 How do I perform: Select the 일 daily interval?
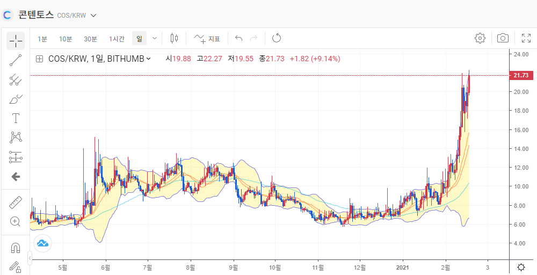pyautogui.click(x=139, y=38)
